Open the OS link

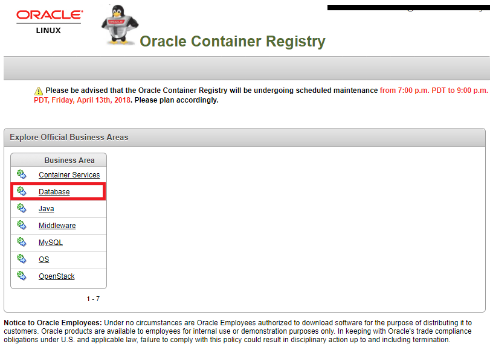(x=44, y=259)
